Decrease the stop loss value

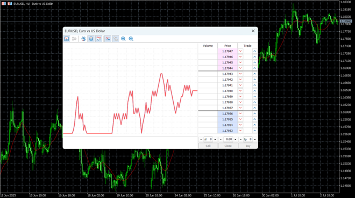[x=201, y=139]
